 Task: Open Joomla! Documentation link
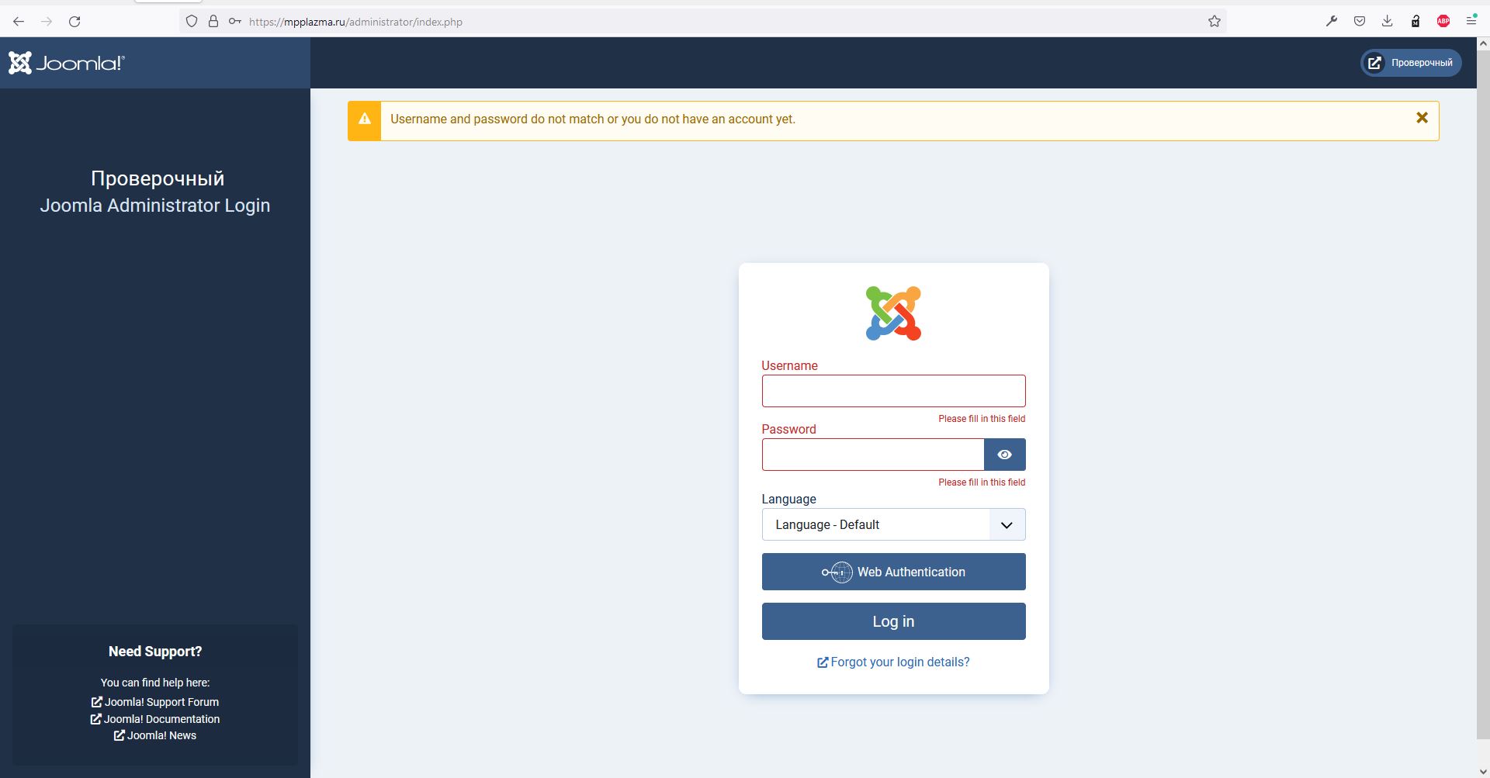(155, 719)
